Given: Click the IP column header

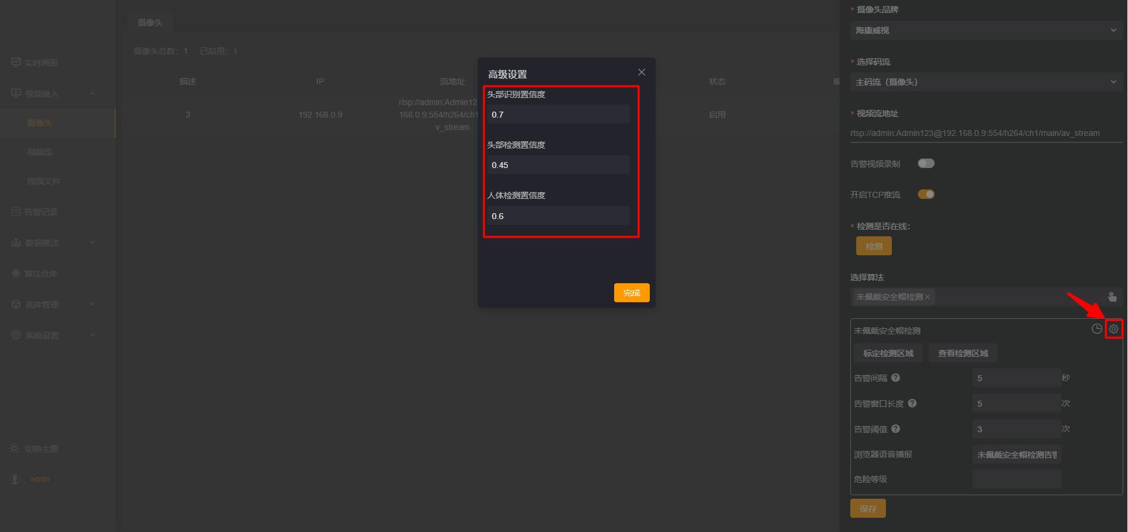Looking at the screenshot, I should pos(320,81).
